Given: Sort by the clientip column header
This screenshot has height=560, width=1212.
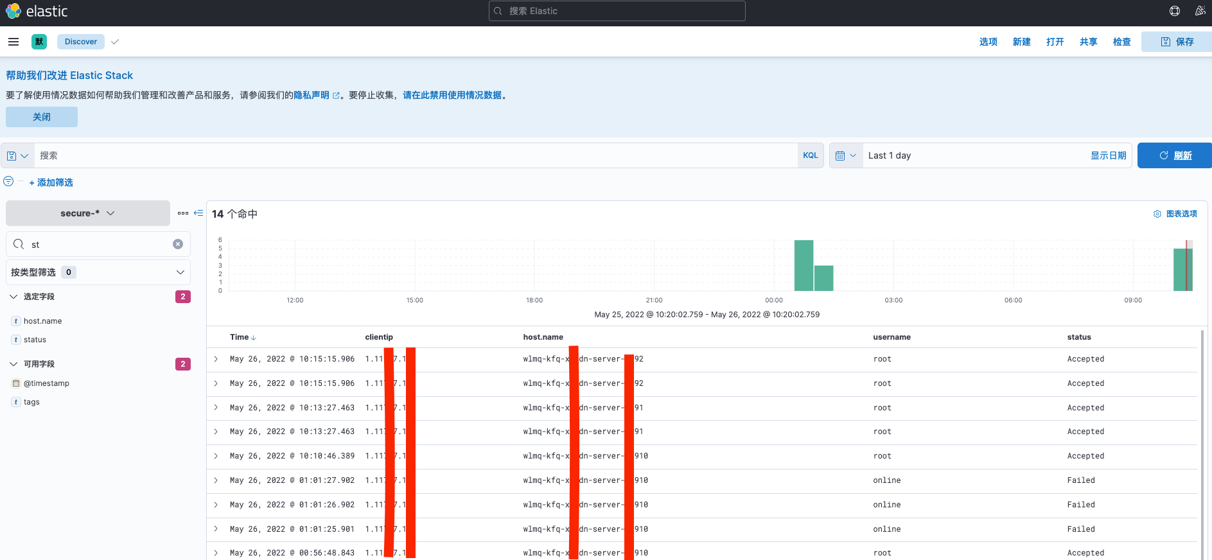Looking at the screenshot, I should pos(379,337).
